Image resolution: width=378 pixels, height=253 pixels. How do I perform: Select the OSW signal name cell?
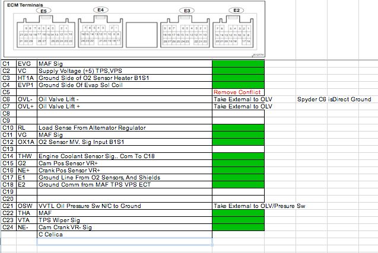tap(27, 206)
